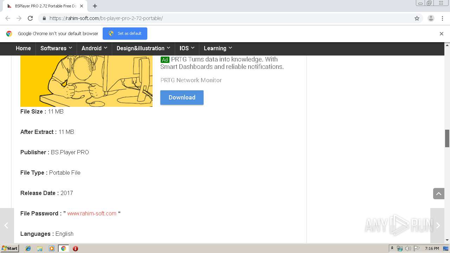The height and width of the screenshot is (253, 450).
Task: Expand the IOS dropdown menu
Action: point(187,48)
